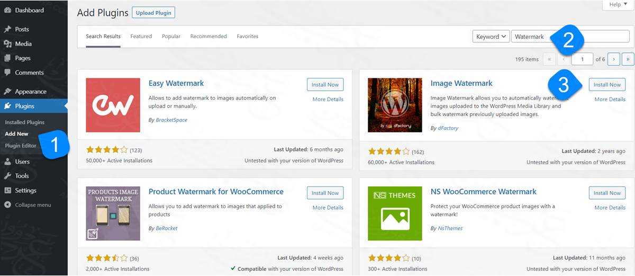Go to the first page of results

coord(550,59)
